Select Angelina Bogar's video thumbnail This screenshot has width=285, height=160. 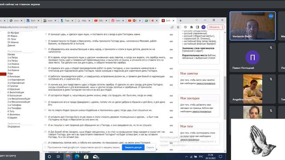click(252, 89)
